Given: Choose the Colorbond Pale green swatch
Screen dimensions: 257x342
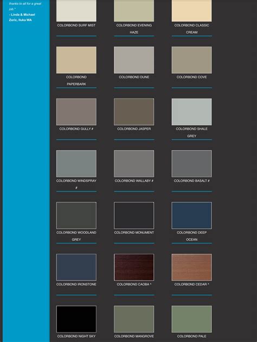Looking at the screenshot, I should tap(191, 319).
